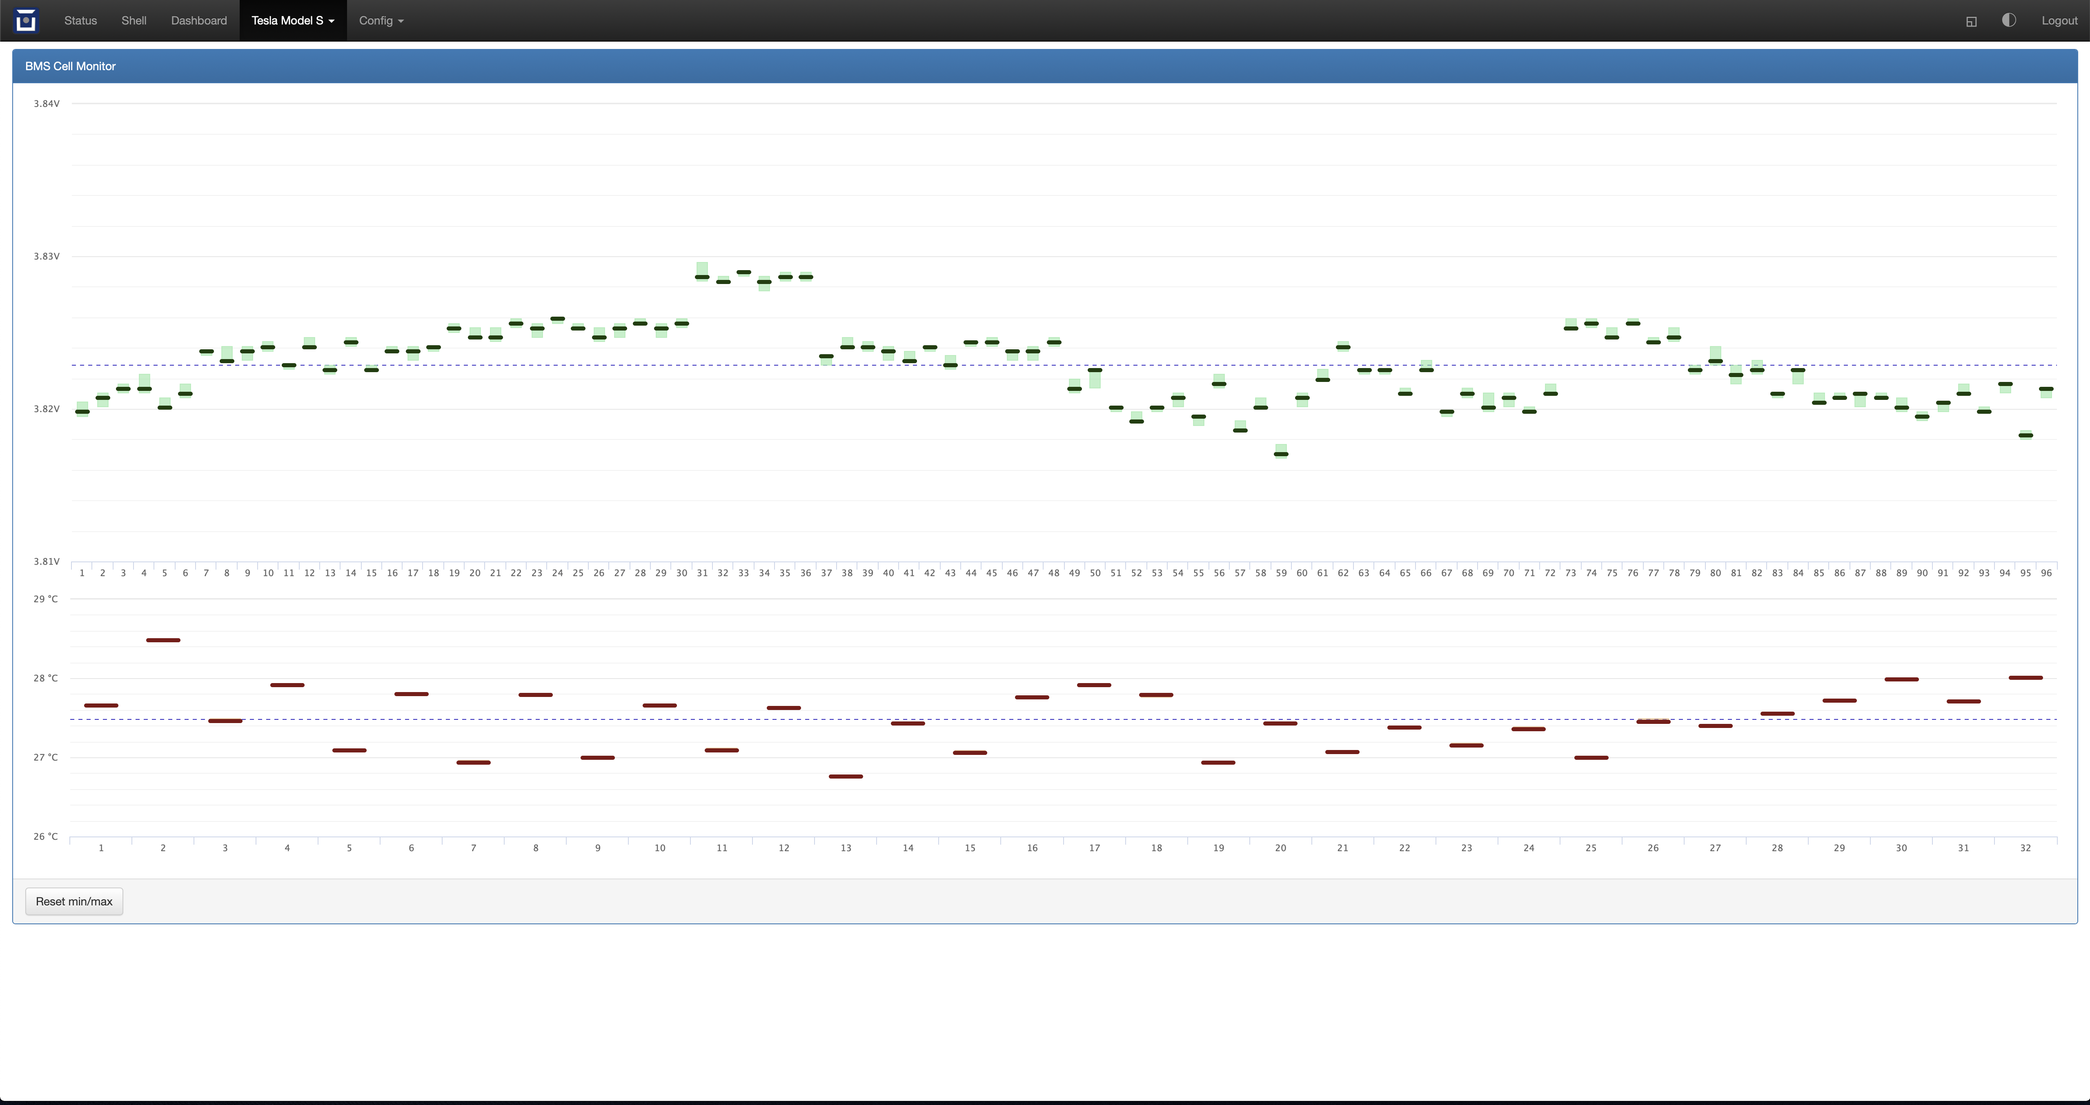Click the window layout icon beside Logout

pos(1971,21)
